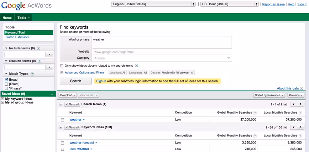Remove the Devices: Mobile filter chip

192,72
